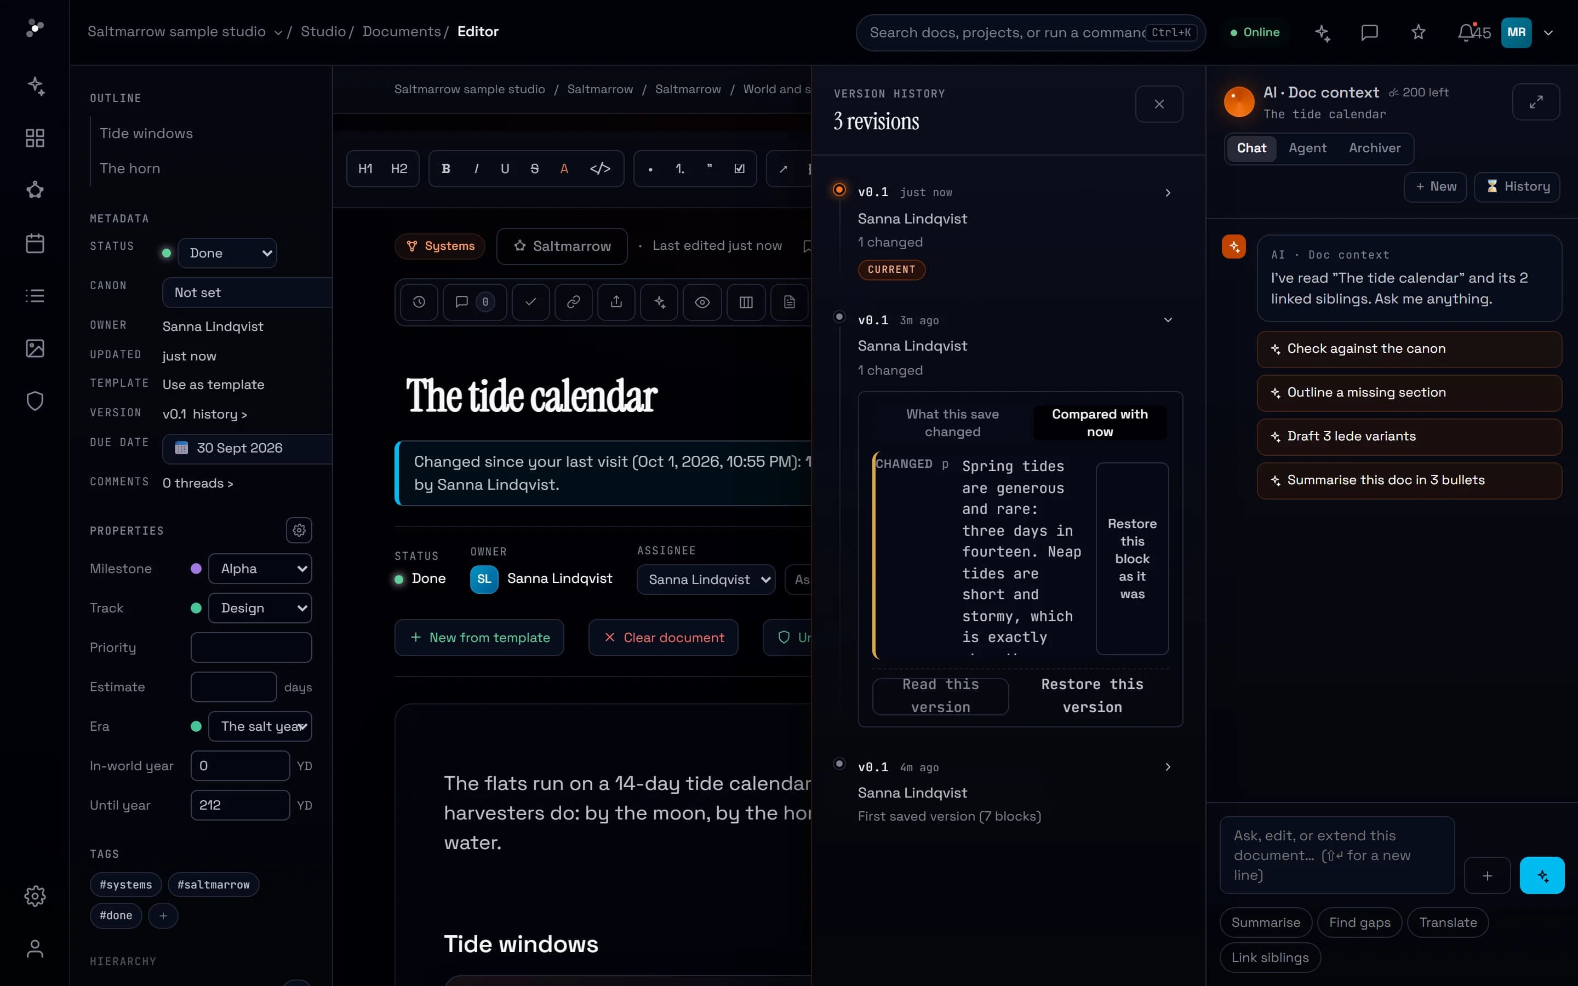Open the Milestone dropdown showing Alpha
The width and height of the screenshot is (1578, 986).
click(260, 569)
